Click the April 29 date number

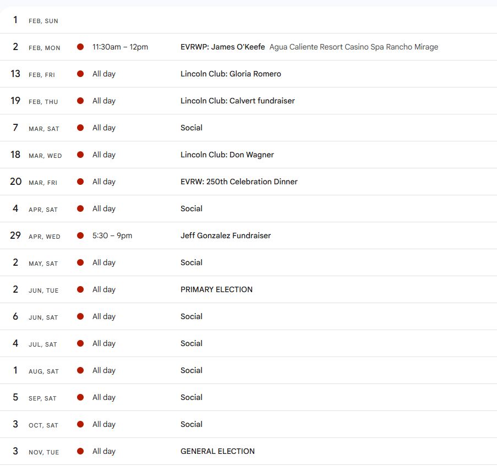pos(15,236)
